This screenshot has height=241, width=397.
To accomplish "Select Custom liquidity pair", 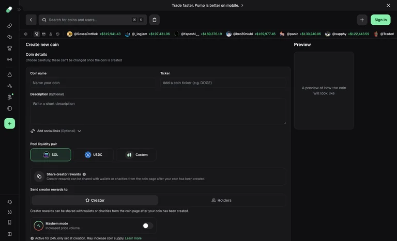I will pos(136,155).
